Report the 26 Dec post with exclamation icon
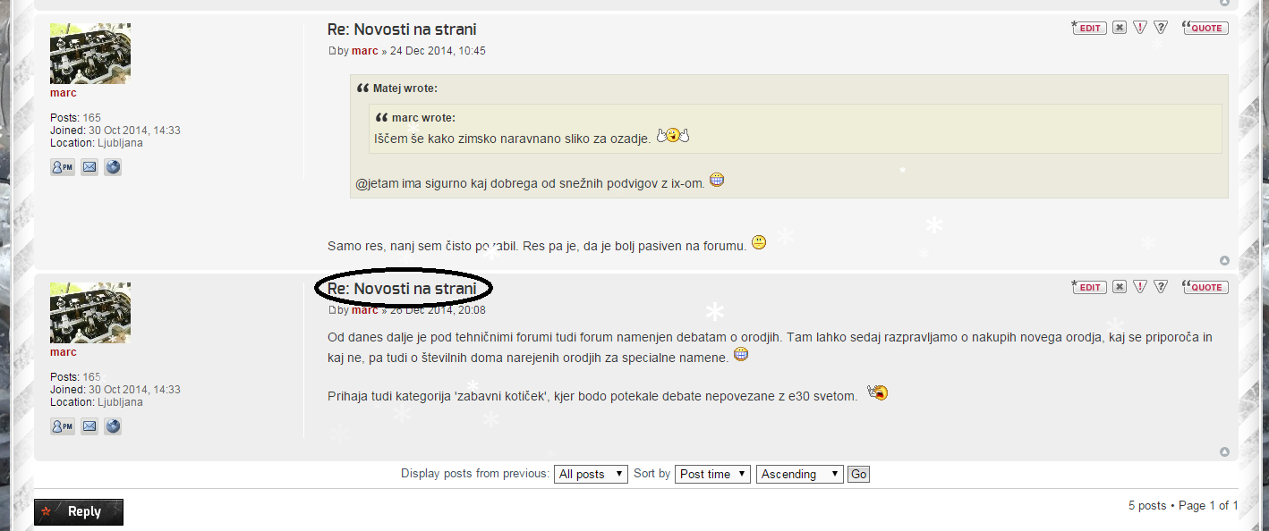1269x531 pixels. tap(1140, 287)
